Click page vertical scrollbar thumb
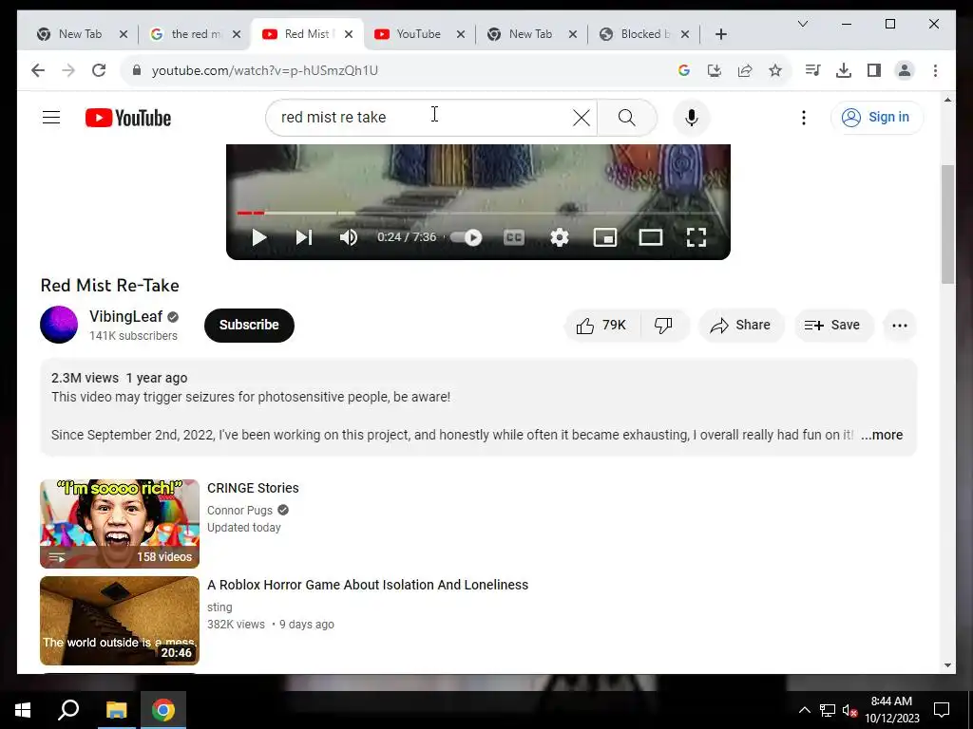973x729 pixels. click(x=947, y=224)
